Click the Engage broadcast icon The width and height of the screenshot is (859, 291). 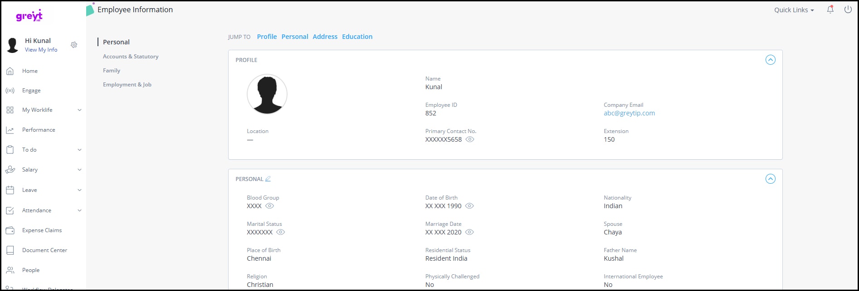point(10,91)
